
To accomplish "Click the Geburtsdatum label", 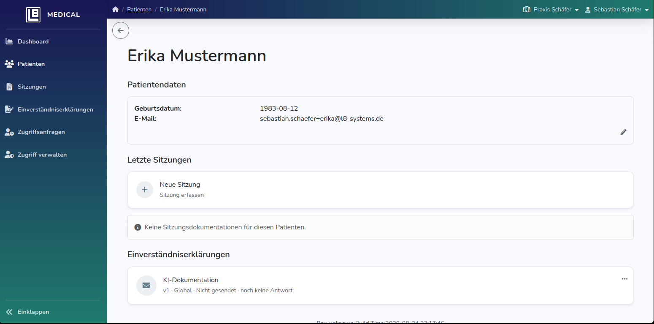I will 158,109.
